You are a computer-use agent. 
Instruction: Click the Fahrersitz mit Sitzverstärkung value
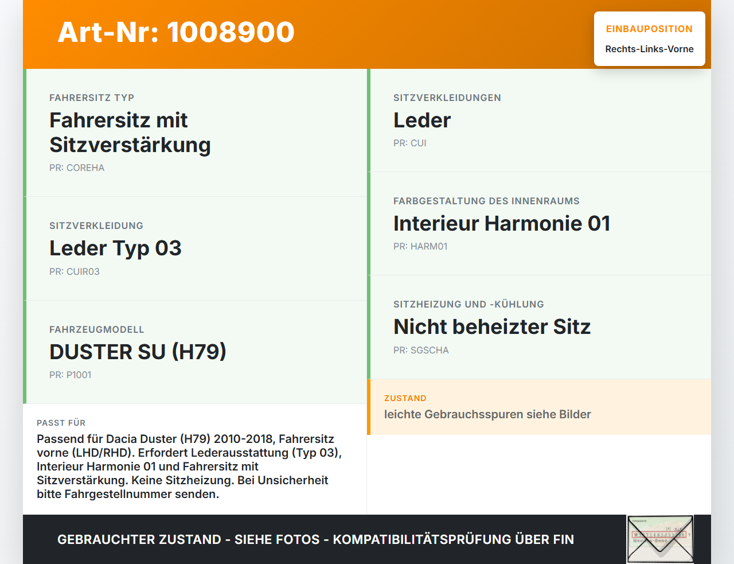point(130,133)
